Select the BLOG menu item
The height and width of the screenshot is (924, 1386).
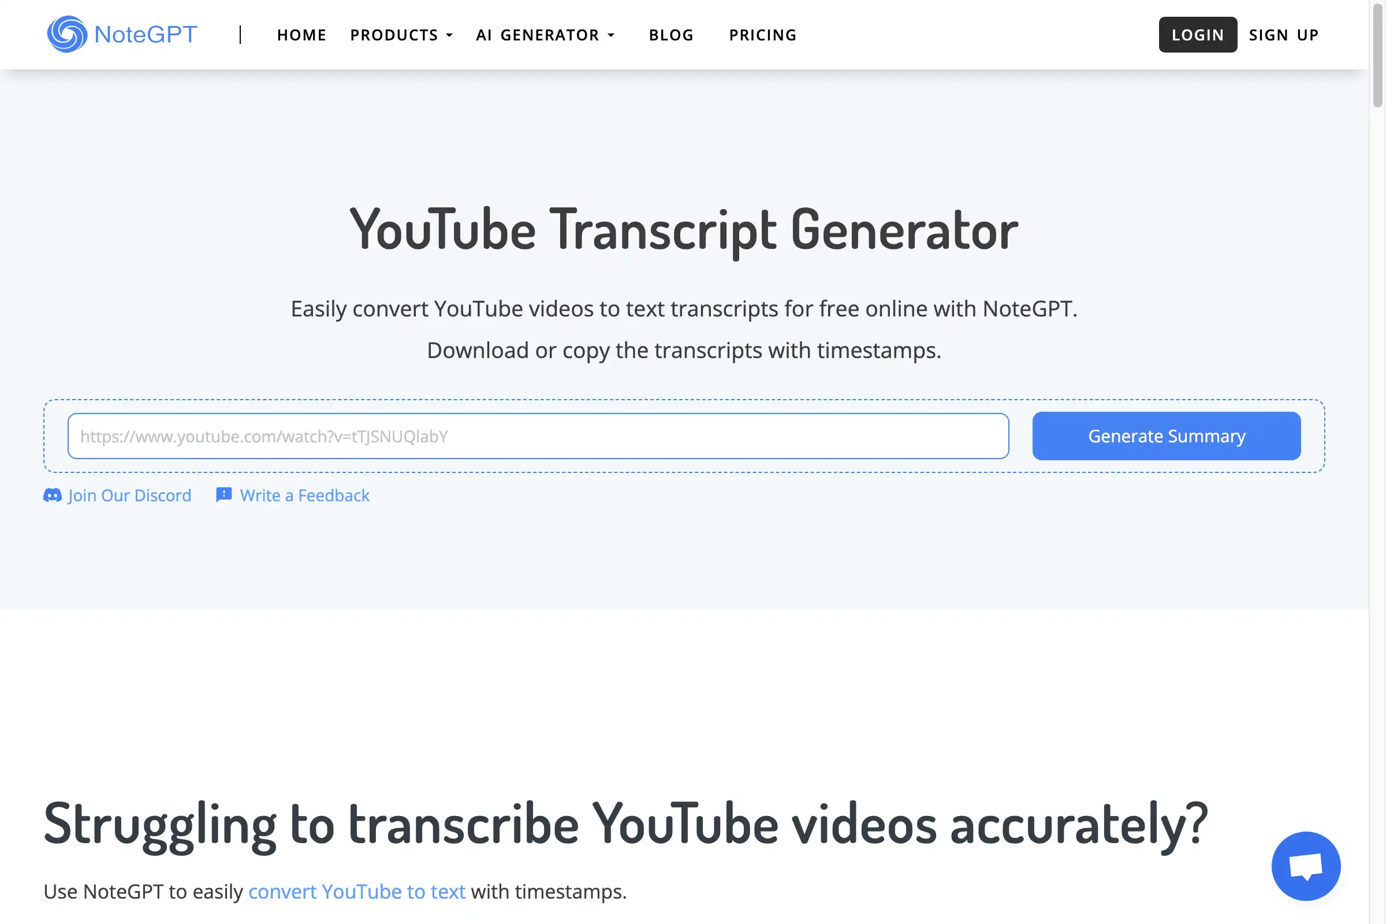tap(671, 34)
